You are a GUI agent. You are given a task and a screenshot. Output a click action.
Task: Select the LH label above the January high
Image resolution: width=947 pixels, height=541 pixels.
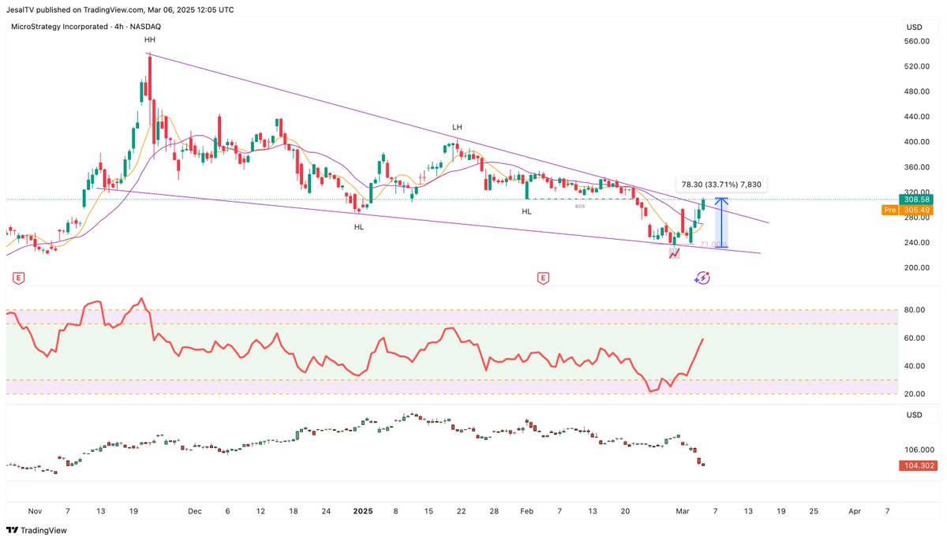coord(457,127)
